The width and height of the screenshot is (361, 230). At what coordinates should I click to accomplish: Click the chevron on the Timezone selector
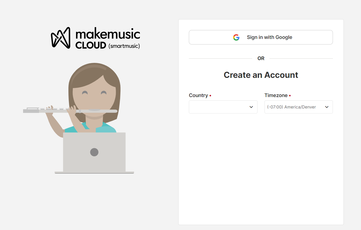click(x=327, y=107)
